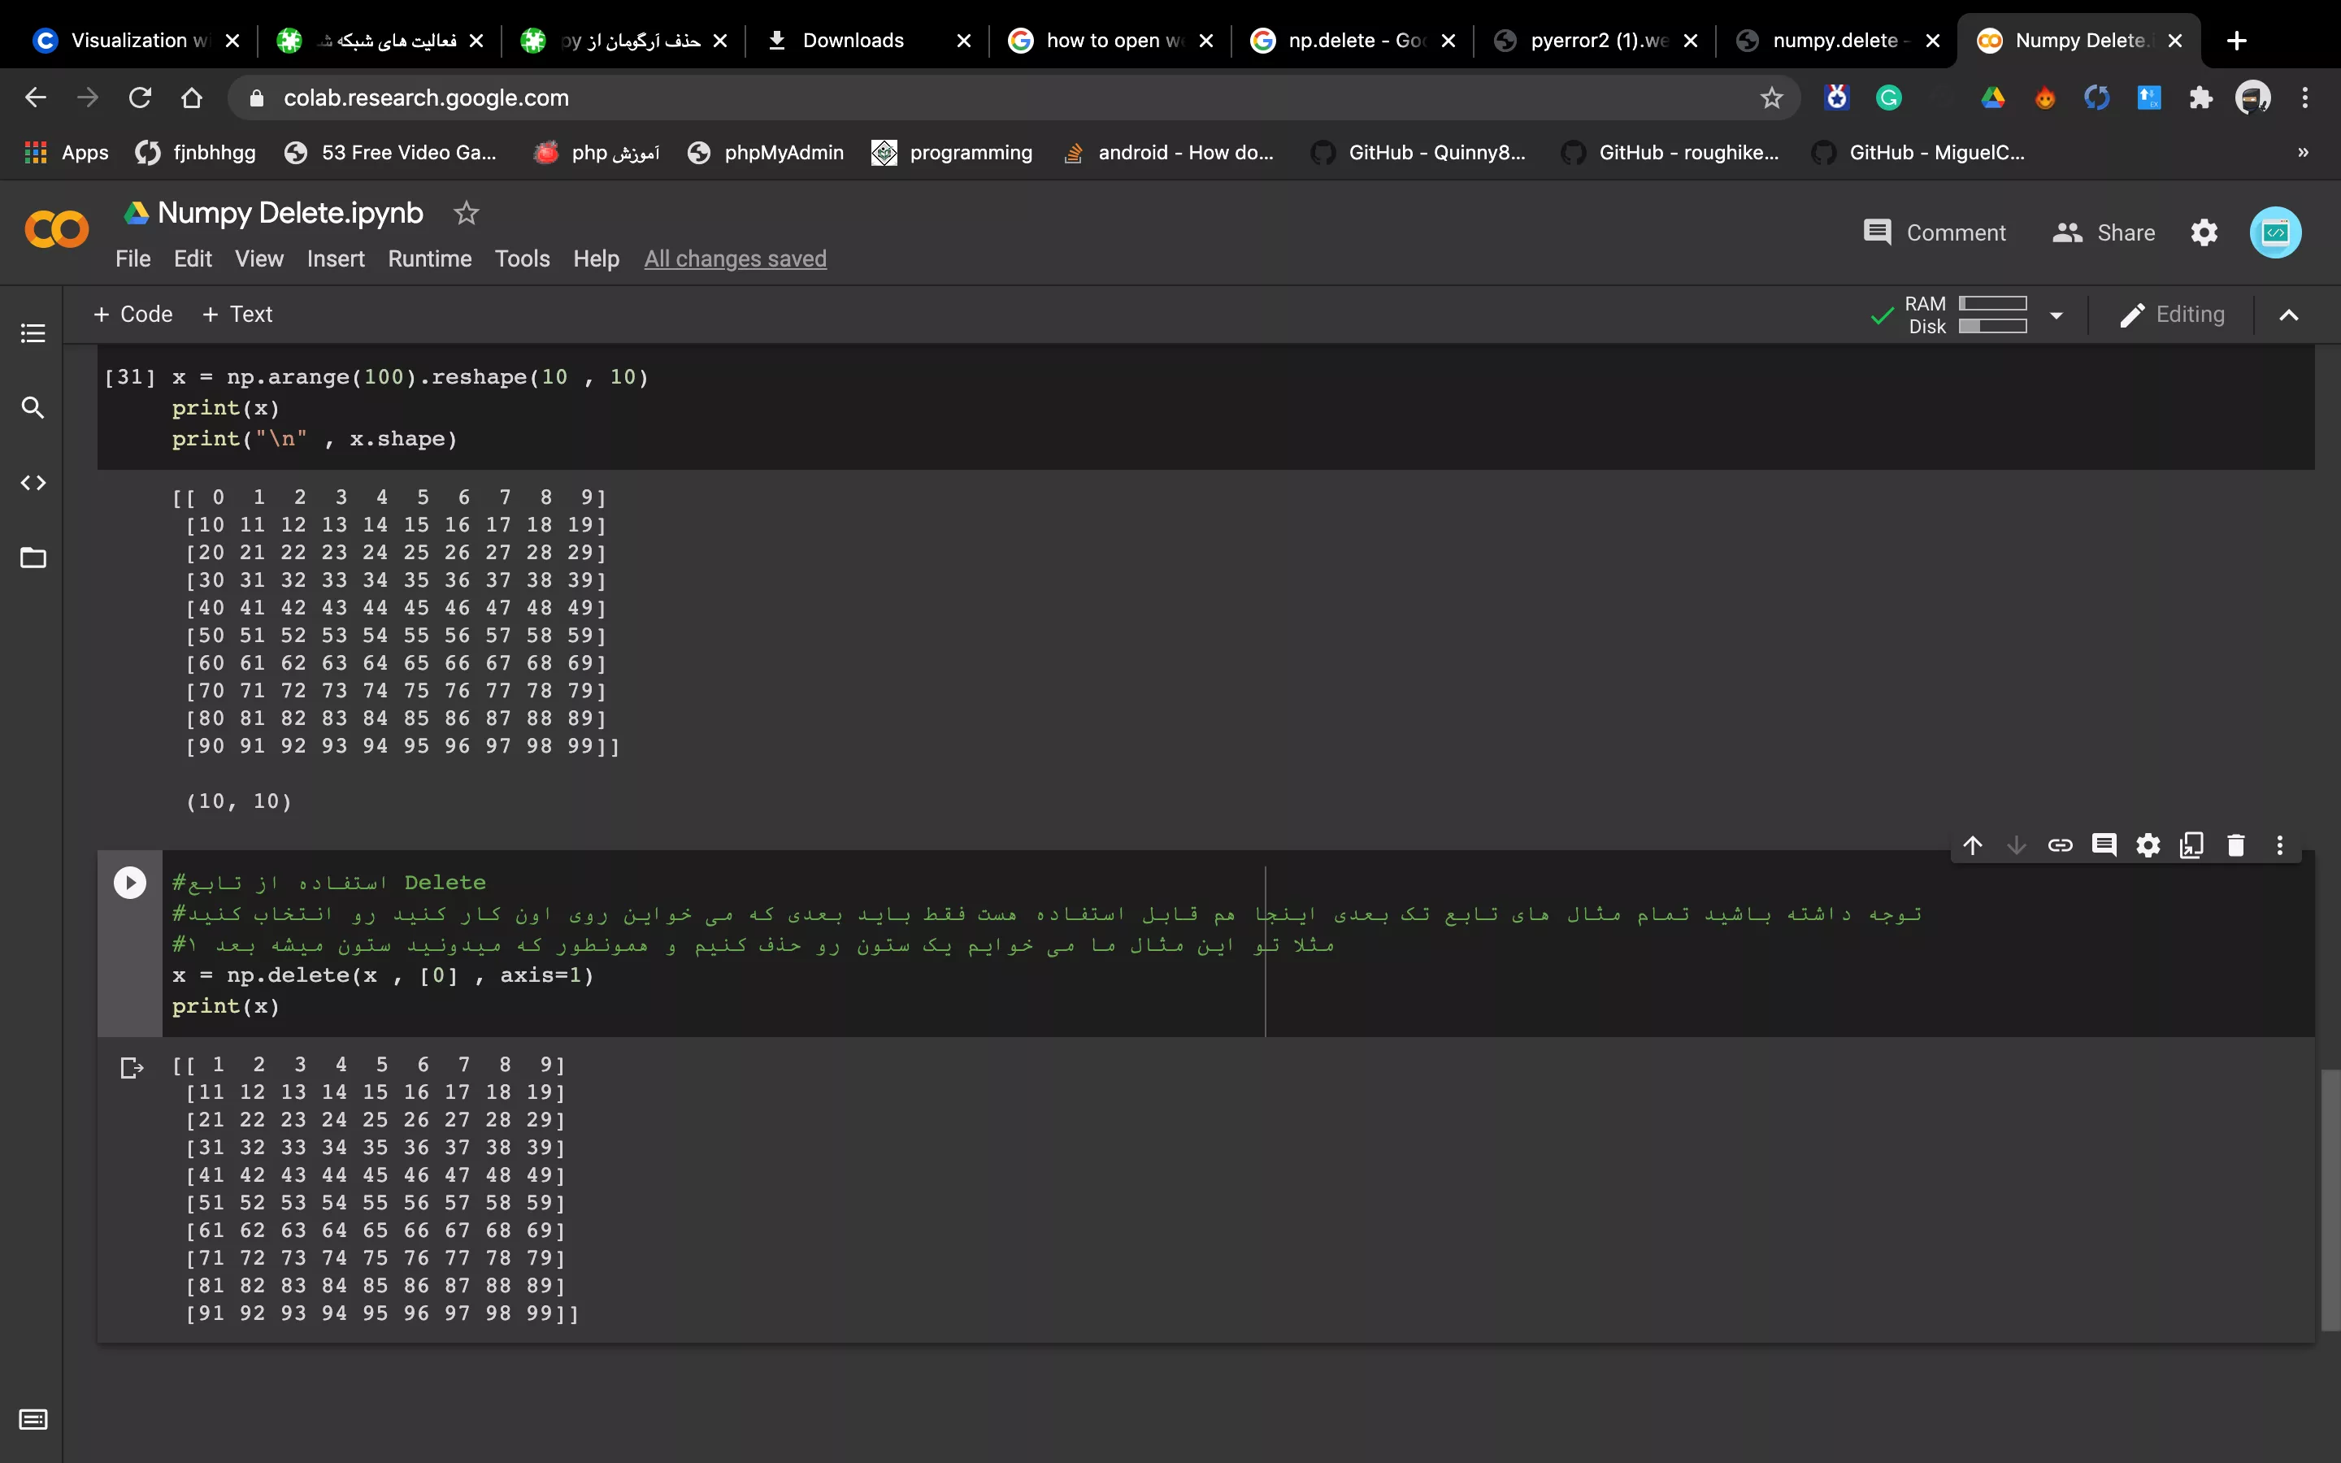Open the Colab account avatar
Image resolution: width=2341 pixels, height=1463 pixels.
tap(2275, 232)
